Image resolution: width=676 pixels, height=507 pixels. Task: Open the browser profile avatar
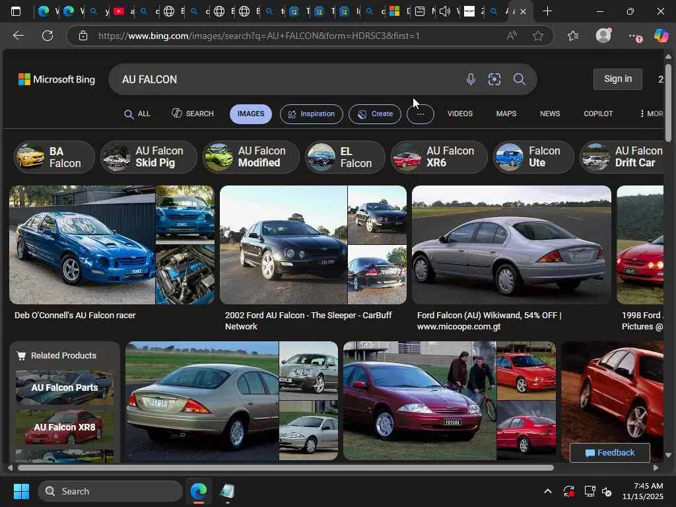(x=603, y=35)
